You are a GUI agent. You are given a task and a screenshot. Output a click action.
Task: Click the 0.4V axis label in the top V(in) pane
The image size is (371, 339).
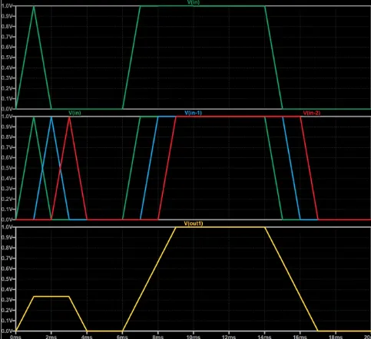point(7,67)
